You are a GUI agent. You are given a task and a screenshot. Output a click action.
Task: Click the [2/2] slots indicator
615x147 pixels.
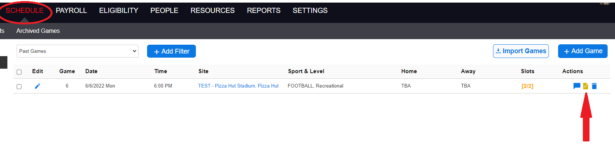coord(527,86)
